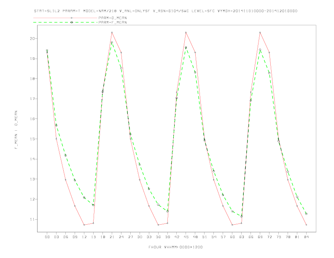Click y-axis tick label 17
This screenshot has width=334, height=258.
(32, 99)
